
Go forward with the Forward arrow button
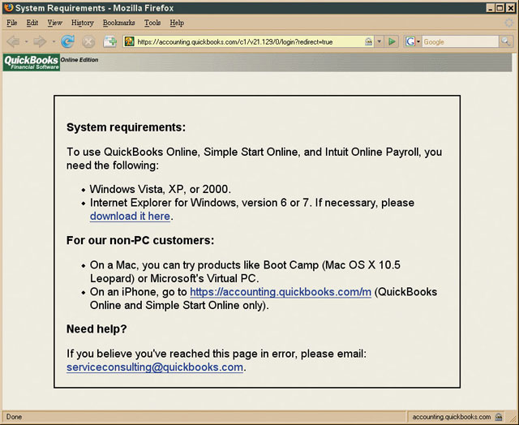point(40,41)
